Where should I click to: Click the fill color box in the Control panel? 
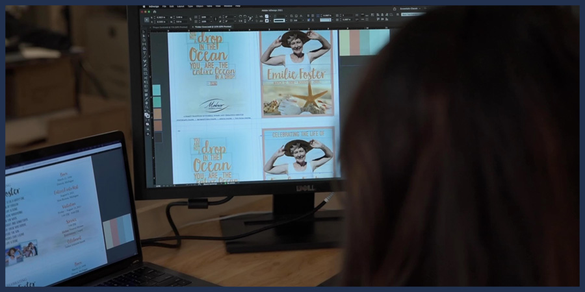[x=266, y=16]
